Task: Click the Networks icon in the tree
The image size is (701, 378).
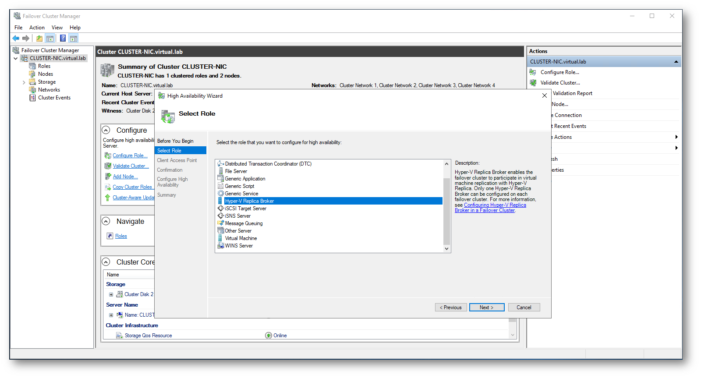Action: 32,90
